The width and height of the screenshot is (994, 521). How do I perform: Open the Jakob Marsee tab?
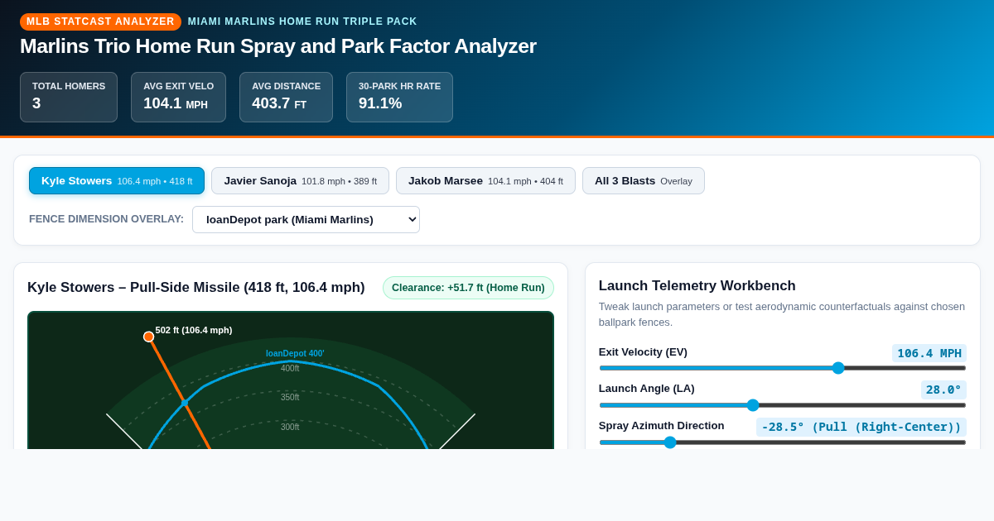tap(485, 180)
